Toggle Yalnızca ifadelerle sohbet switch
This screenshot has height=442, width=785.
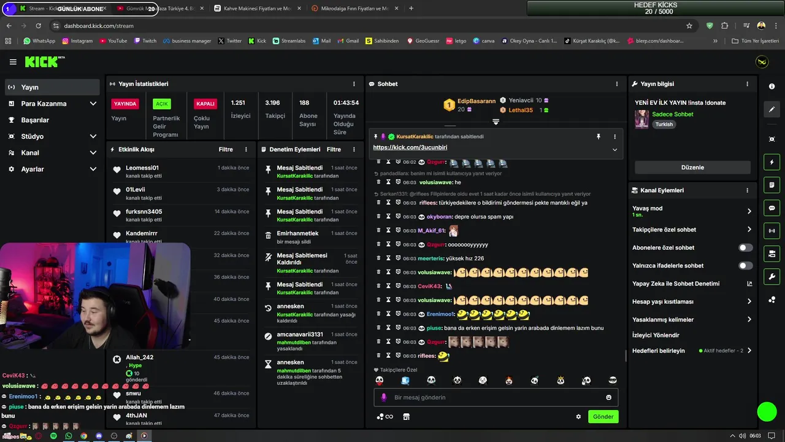[x=745, y=266]
